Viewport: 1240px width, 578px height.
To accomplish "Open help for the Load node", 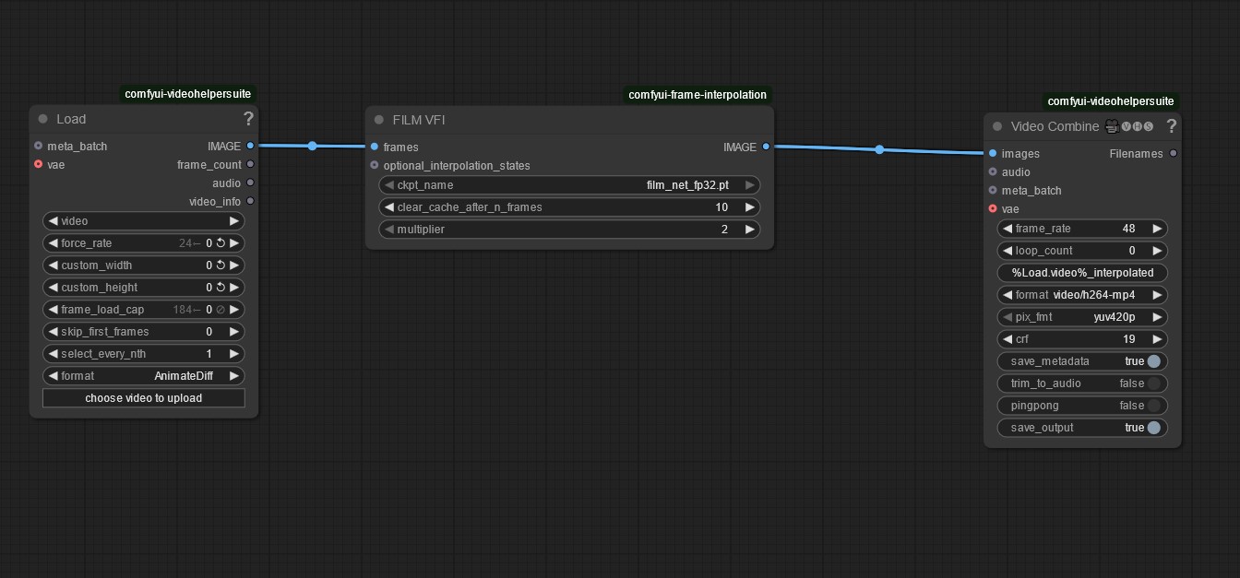I will [248, 118].
